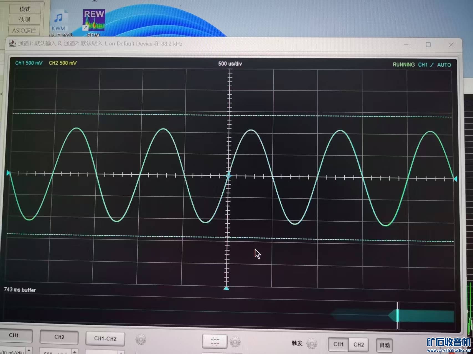Open ASIO属性 in the background window
The image size is (473, 354).
[24, 30]
